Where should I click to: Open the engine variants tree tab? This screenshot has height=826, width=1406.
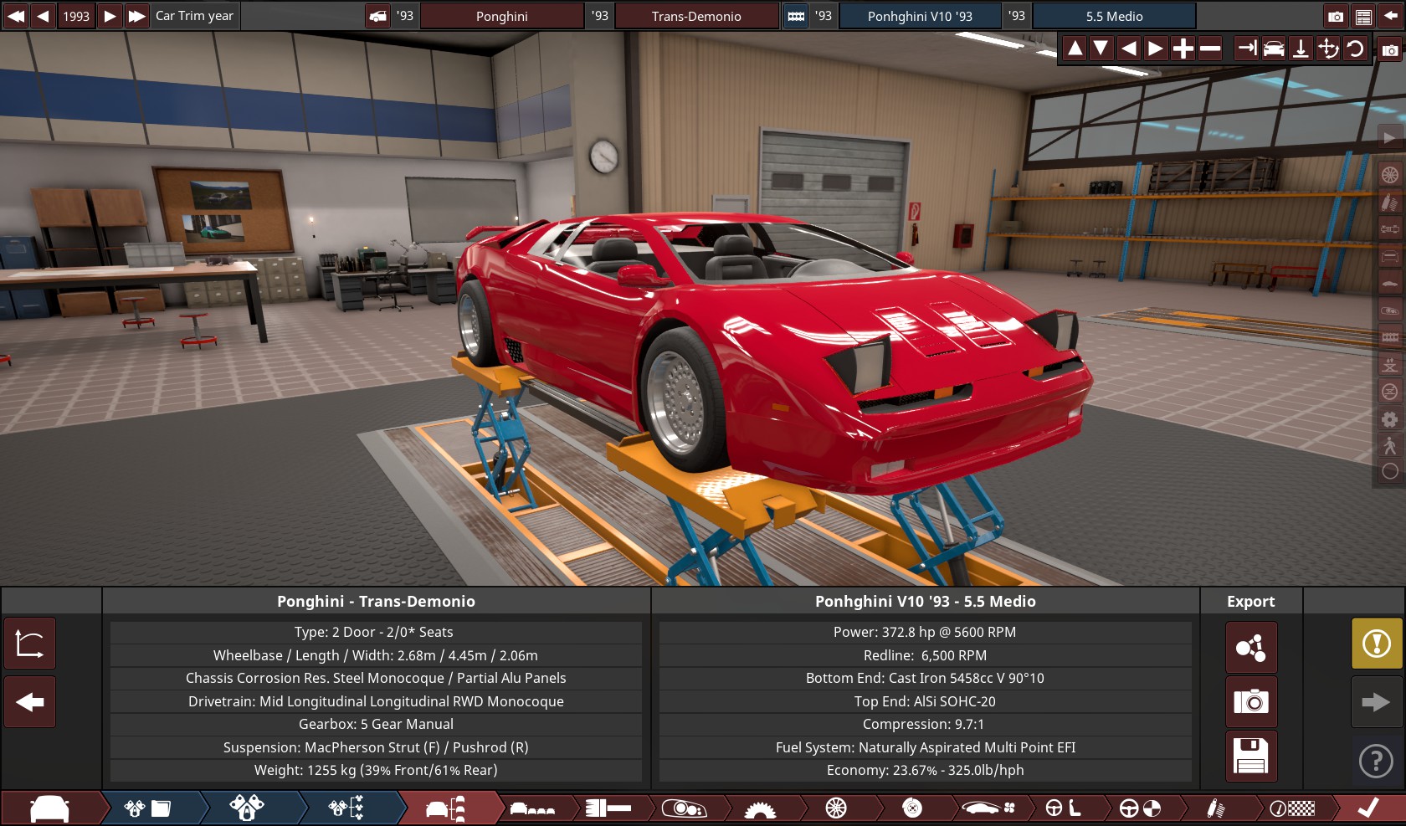346,808
